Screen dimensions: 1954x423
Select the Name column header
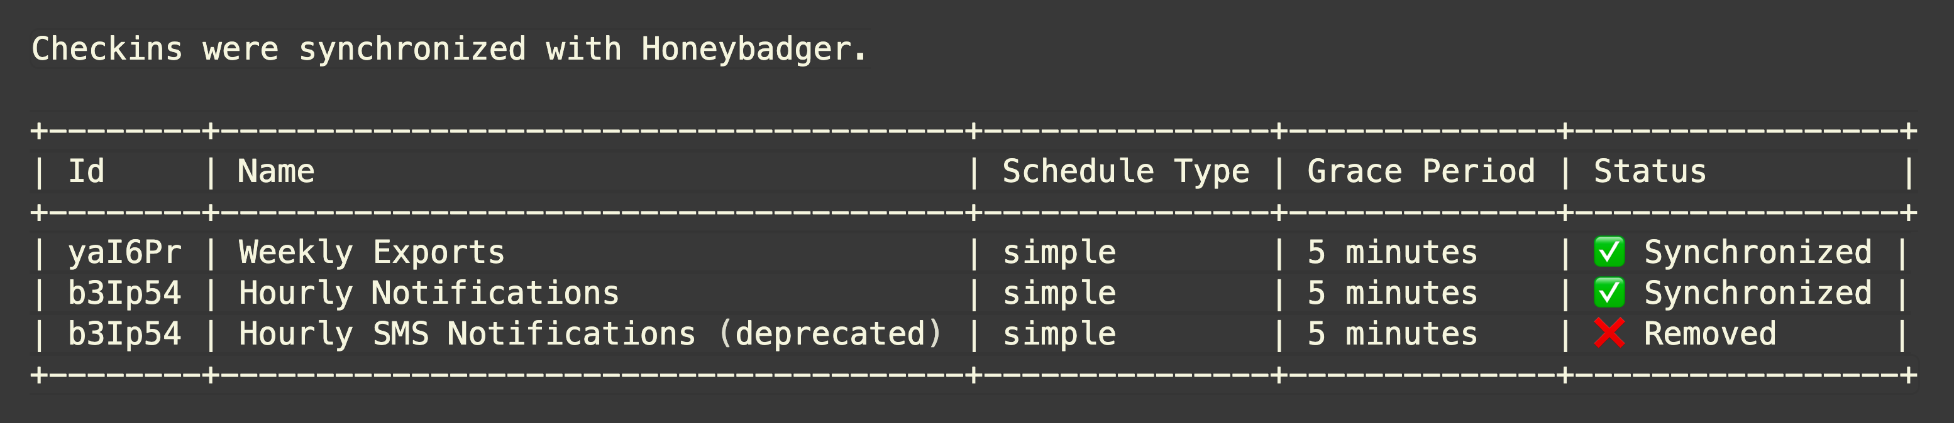click(x=276, y=171)
